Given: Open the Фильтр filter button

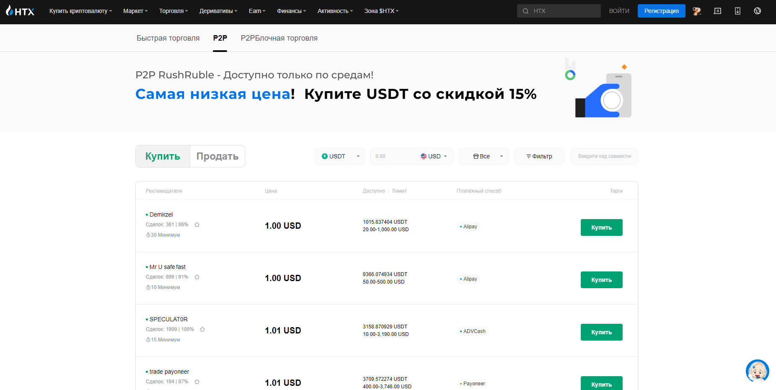Looking at the screenshot, I should [x=539, y=156].
